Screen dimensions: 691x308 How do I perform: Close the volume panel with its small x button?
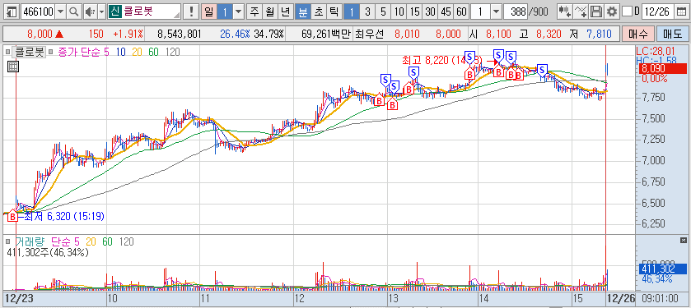coord(684,240)
